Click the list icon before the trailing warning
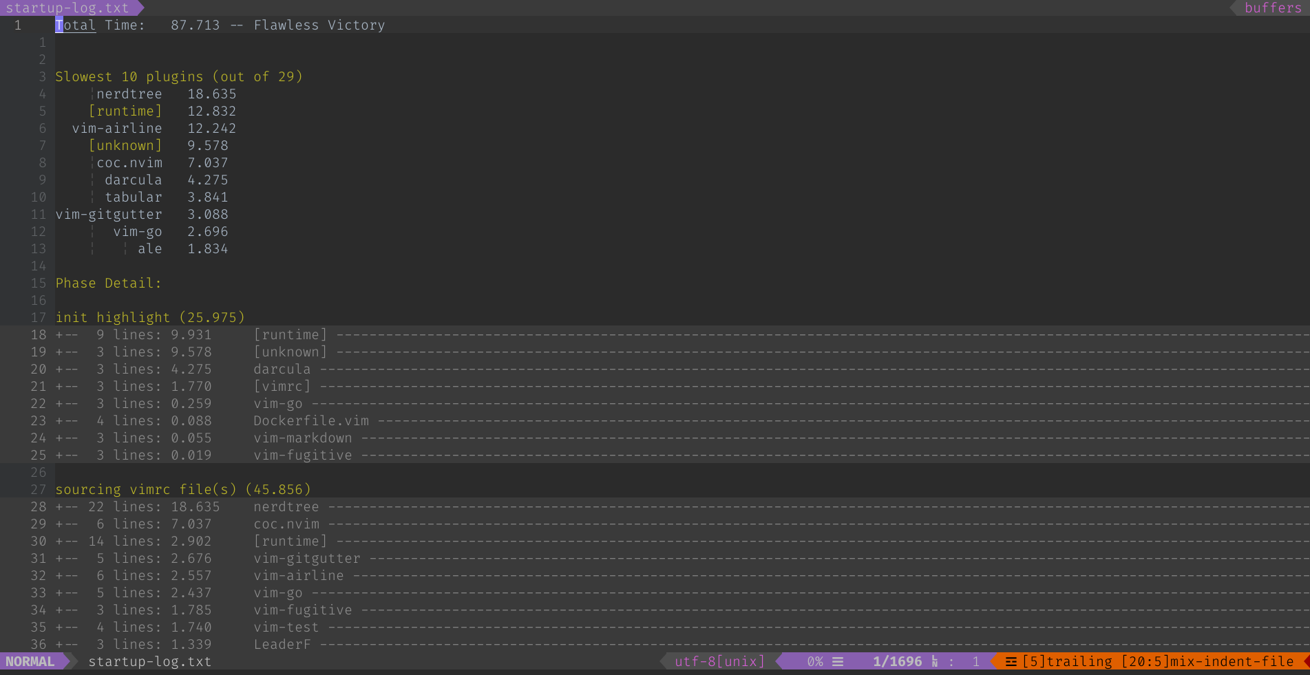Viewport: 1310px width, 675px height. pos(1011,661)
